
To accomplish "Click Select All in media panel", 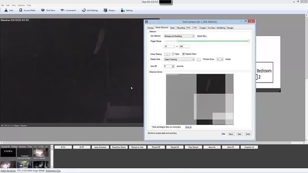I will [5, 147].
